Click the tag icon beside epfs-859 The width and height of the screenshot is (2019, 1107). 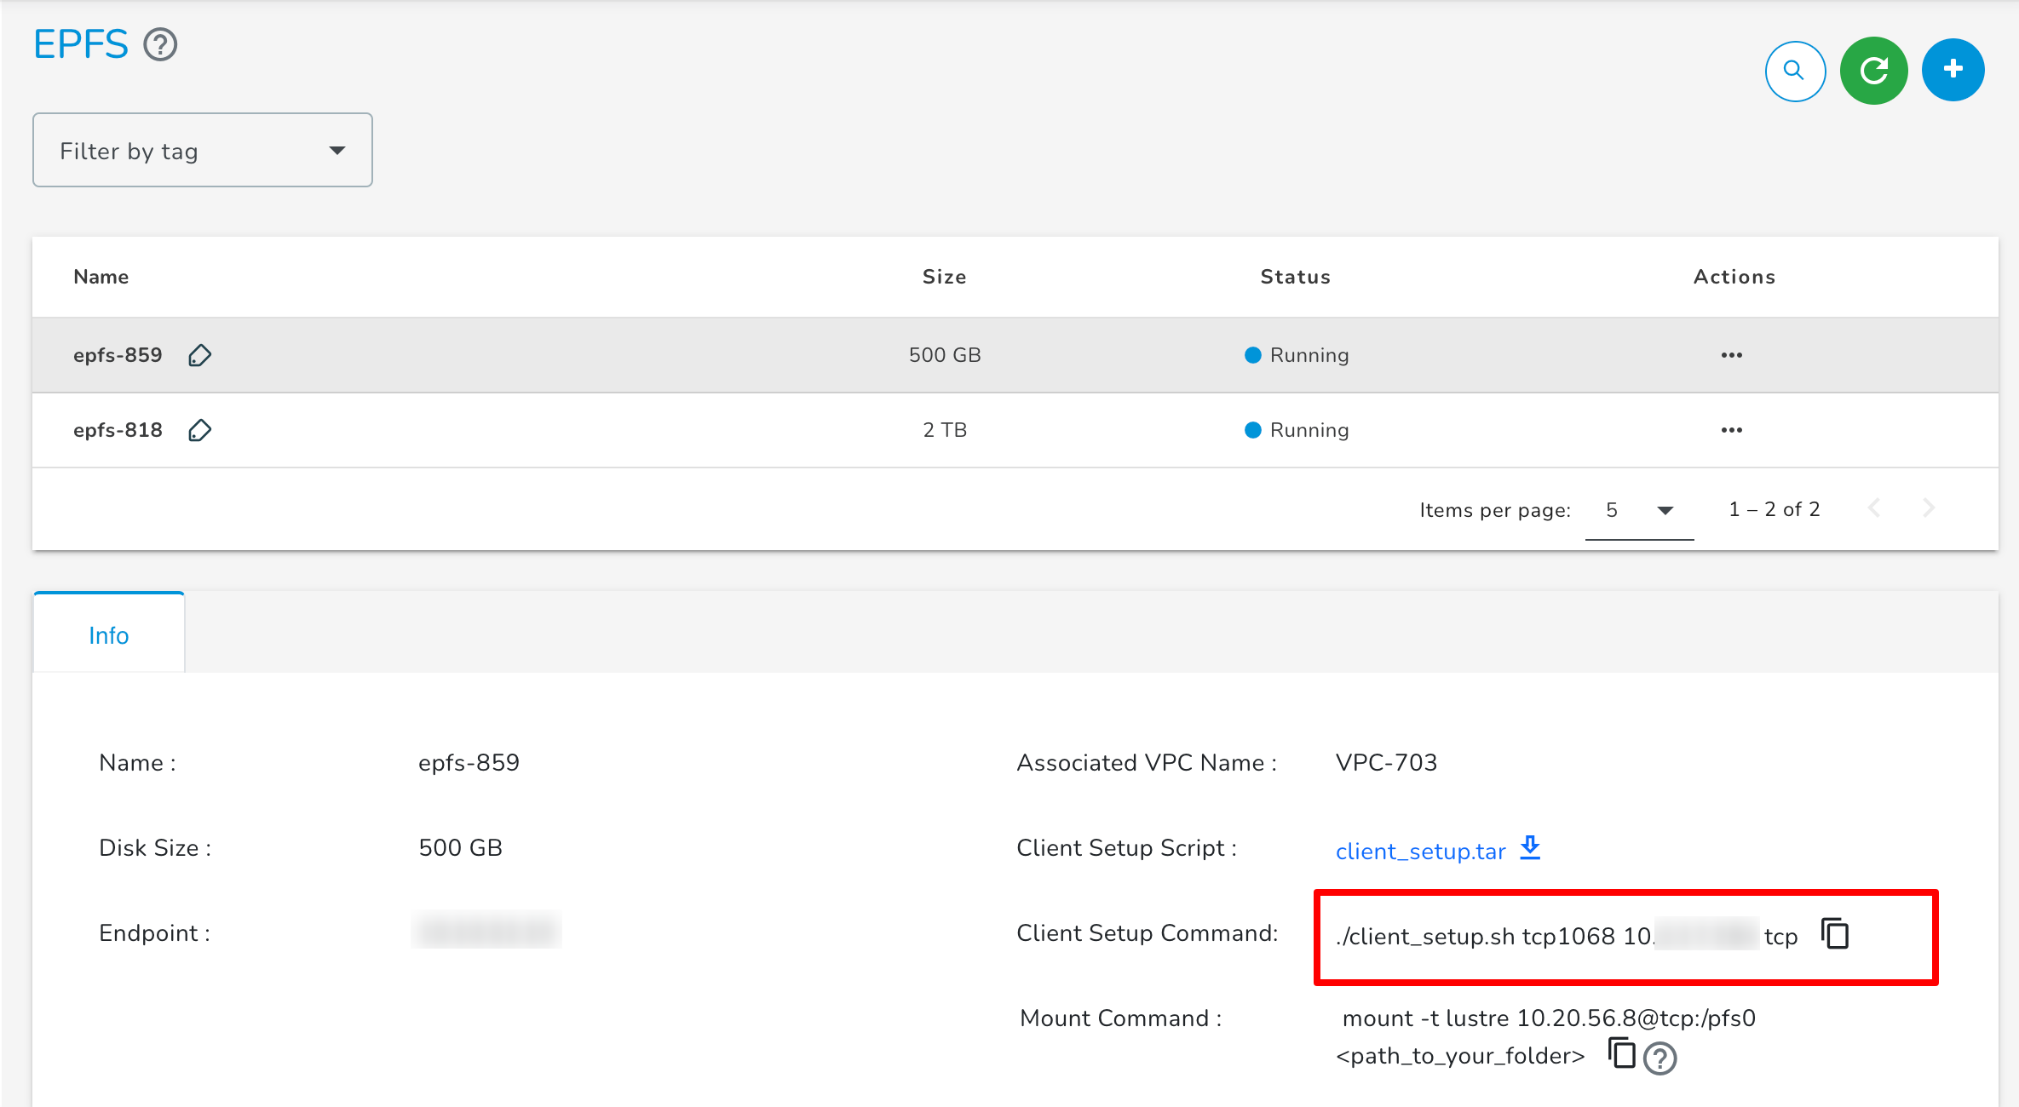pyautogui.click(x=199, y=355)
